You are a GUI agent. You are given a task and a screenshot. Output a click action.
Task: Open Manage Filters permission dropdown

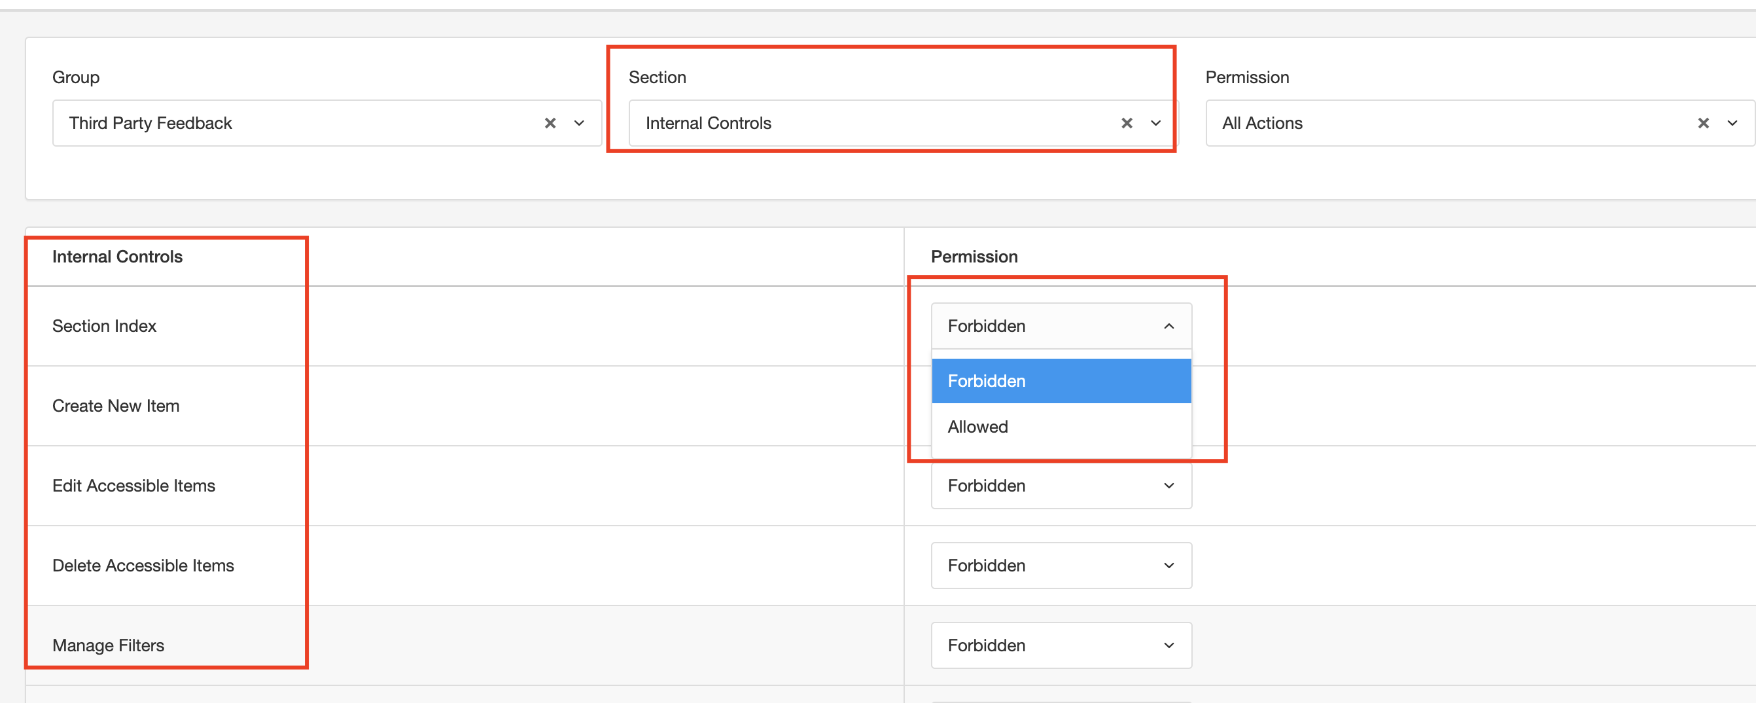1061,645
